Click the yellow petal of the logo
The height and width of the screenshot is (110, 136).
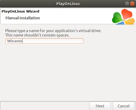tap(130, 21)
